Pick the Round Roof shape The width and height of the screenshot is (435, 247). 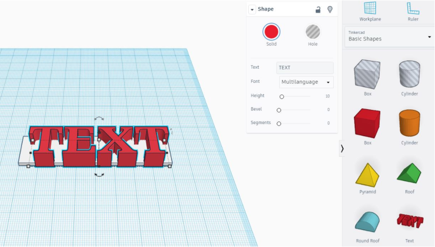point(367,222)
